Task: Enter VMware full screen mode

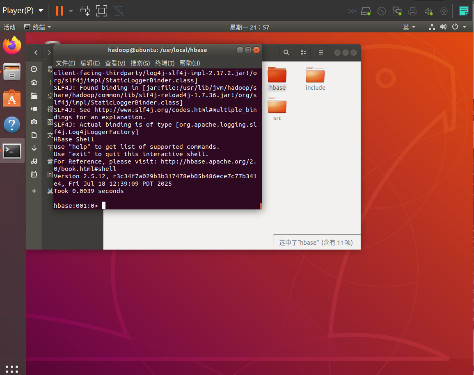Action: pos(101,11)
